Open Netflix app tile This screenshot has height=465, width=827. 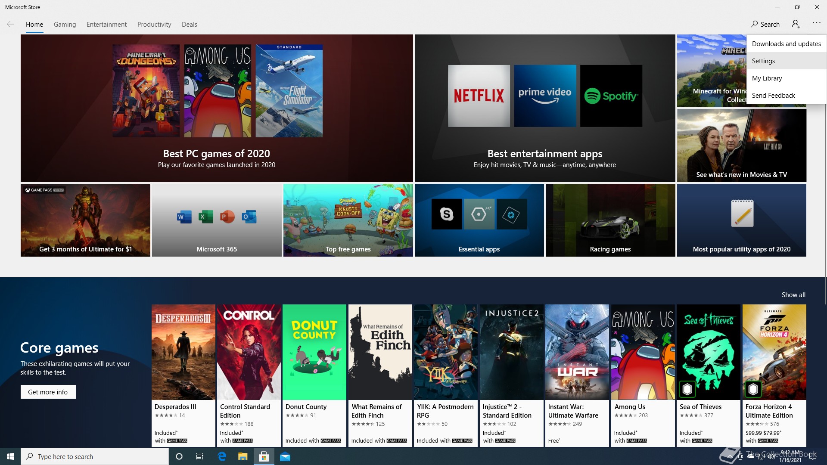[479, 96]
